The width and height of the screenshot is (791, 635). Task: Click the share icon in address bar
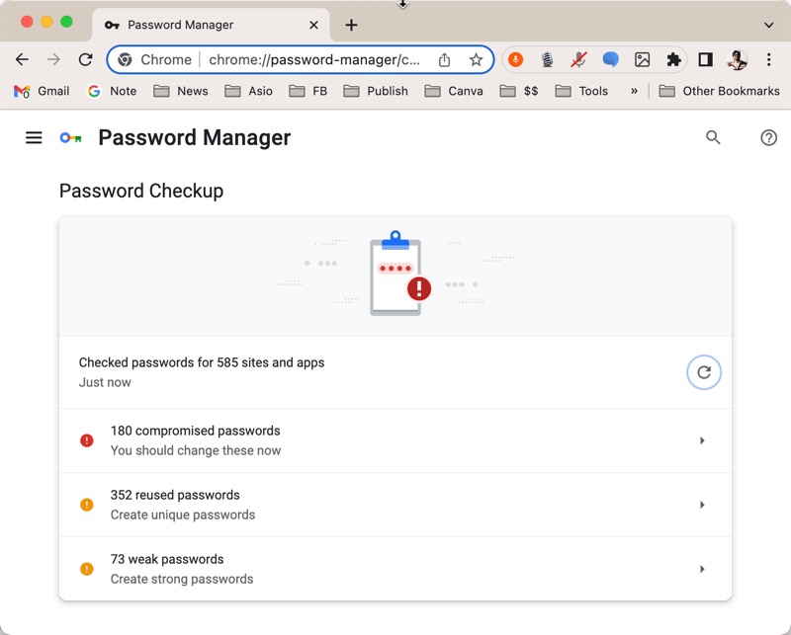tap(444, 60)
